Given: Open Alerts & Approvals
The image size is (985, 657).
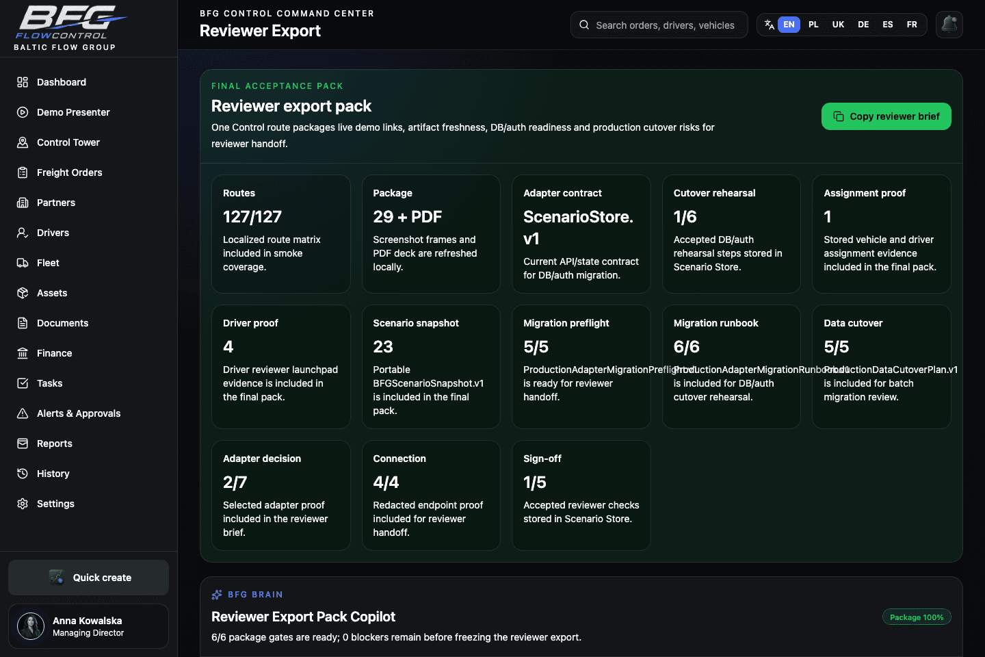Looking at the screenshot, I should click(x=89, y=413).
